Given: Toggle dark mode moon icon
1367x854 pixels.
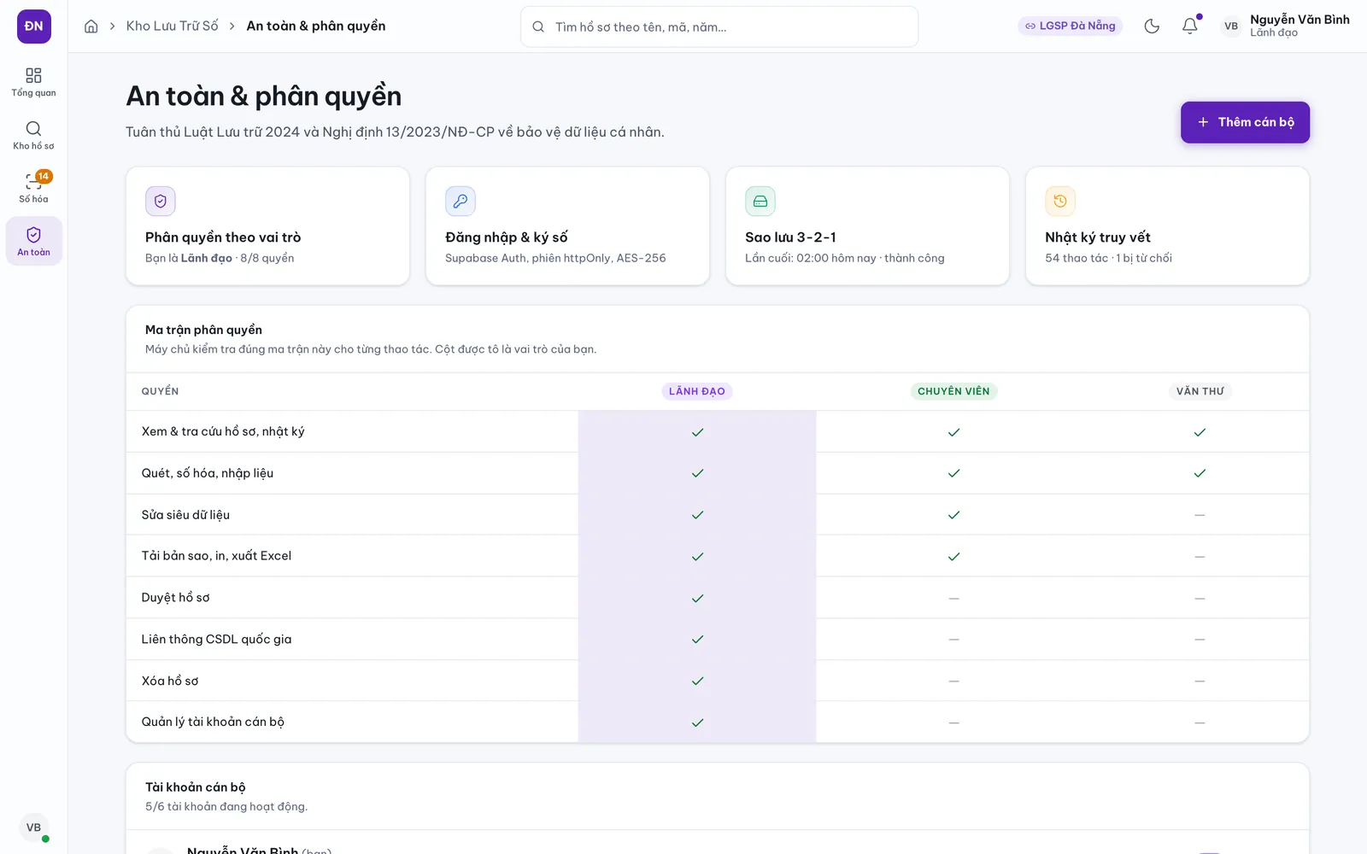Looking at the screenshot, I should (x=1152, y=26).
